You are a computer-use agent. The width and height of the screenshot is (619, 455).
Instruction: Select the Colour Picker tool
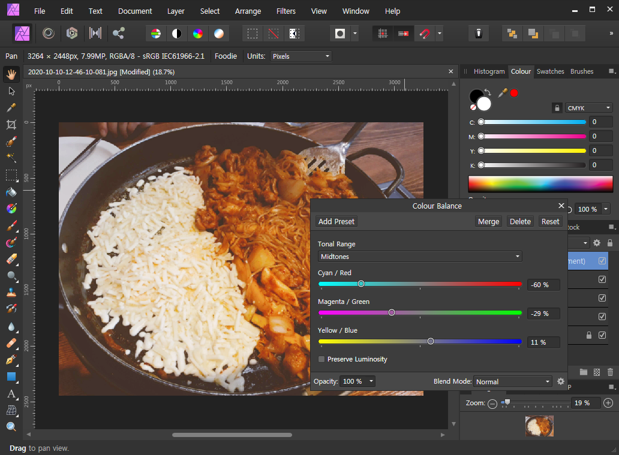pos(11,108)
